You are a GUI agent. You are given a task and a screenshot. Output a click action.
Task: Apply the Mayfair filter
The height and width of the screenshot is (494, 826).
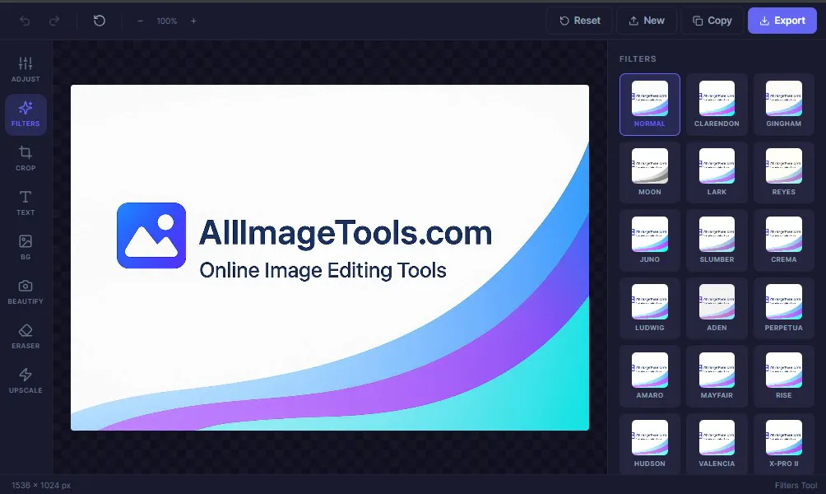[717, 376]
